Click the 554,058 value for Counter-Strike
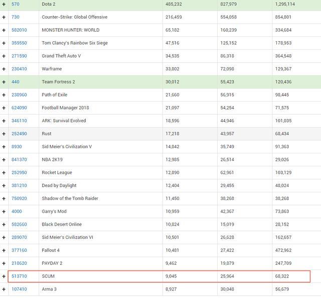 coord(229,17)
